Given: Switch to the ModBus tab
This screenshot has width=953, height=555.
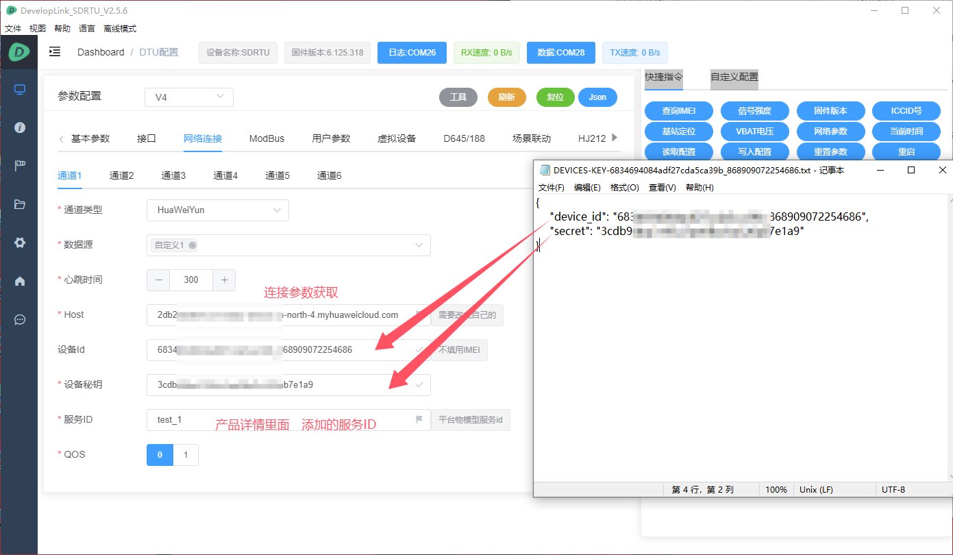Looking at the screenshot, I should 267,138.
